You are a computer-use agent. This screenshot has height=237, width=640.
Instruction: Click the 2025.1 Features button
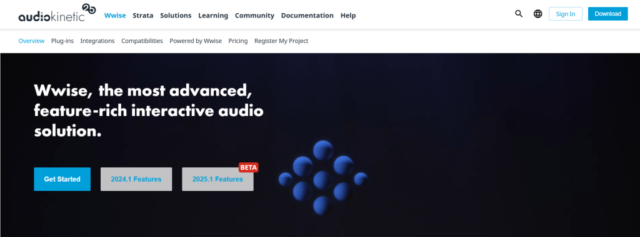coord(217,179)
